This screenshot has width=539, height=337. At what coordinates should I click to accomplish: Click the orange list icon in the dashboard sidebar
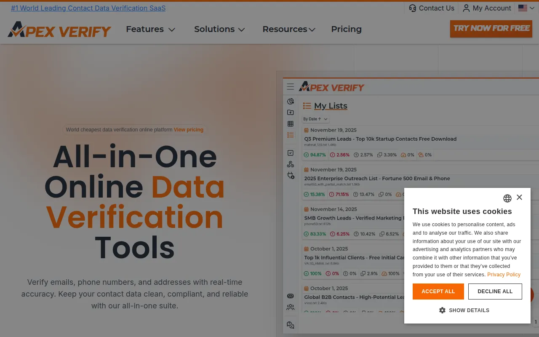(291, 135)
